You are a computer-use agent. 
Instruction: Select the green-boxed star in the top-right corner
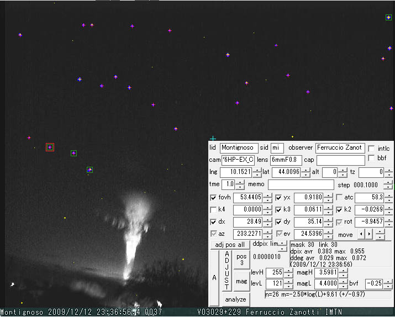[388, 17]
